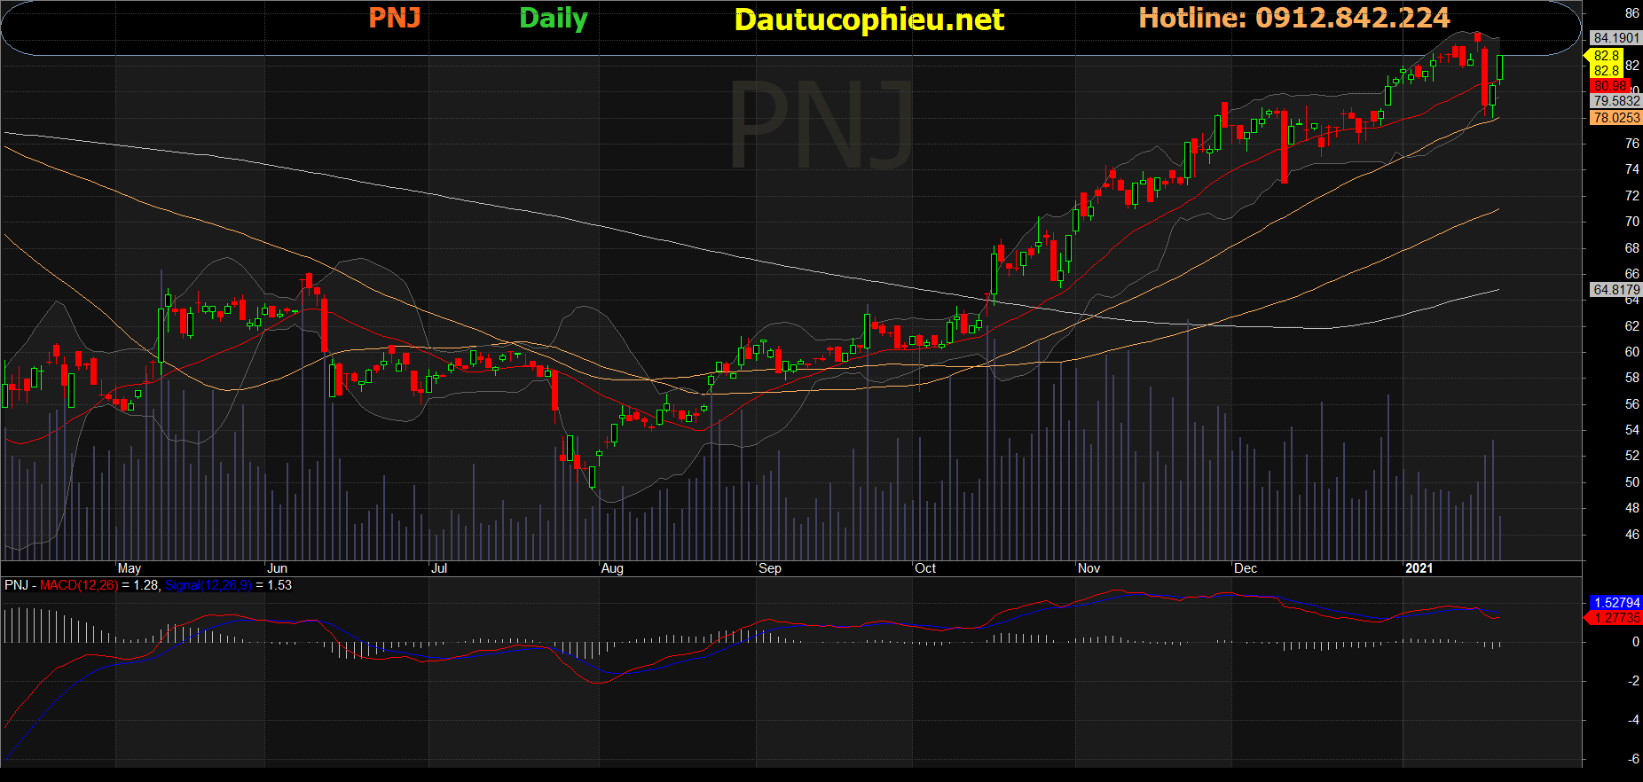This screenshot has height=782, width=1643.
Task: Select the blue 1.52794 signal value tag
Action: pyautogui.click(x=1616, y=603)
